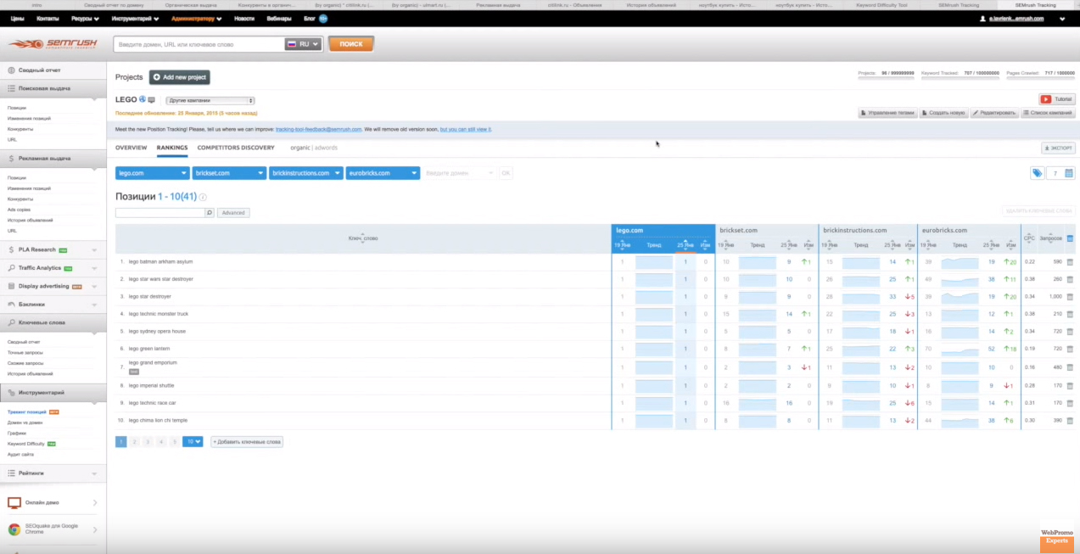
Task: Click the keyword filter input field
Action: pyautogui.click(x=159, y=213)
